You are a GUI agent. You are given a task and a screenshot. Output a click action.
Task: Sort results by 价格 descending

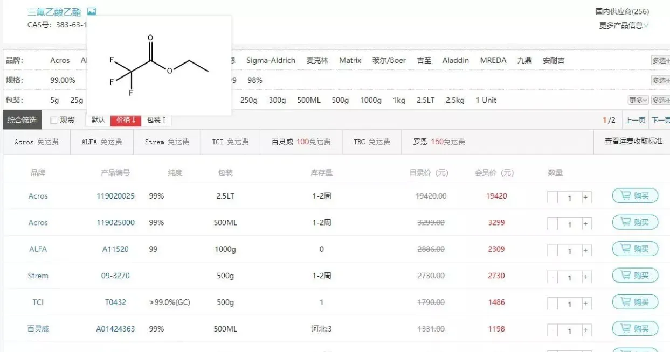coord(126,120)
